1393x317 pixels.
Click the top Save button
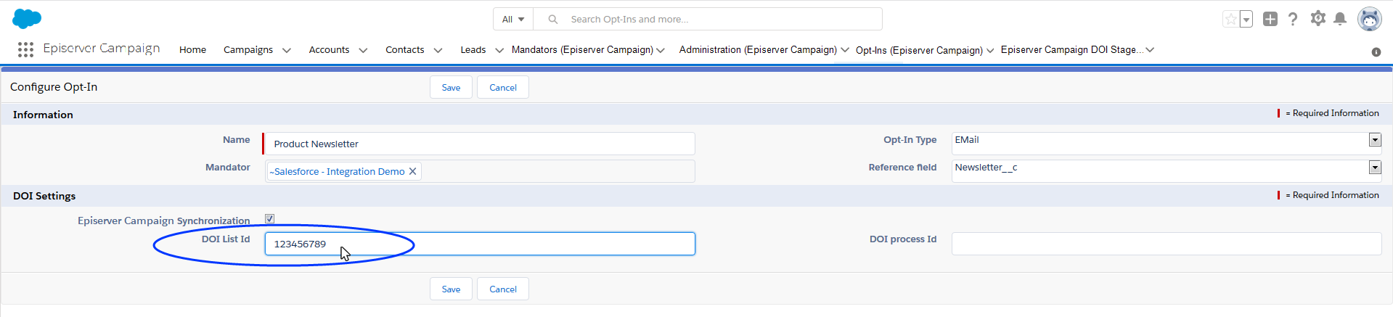451,87
